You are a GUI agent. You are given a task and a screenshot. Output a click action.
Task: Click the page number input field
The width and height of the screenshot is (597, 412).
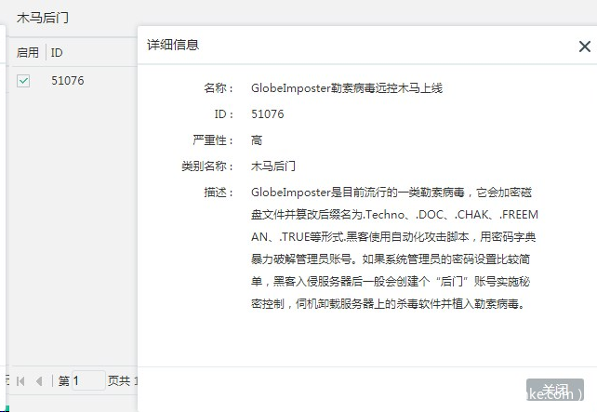pyautogui.click(x=88, y=380)
